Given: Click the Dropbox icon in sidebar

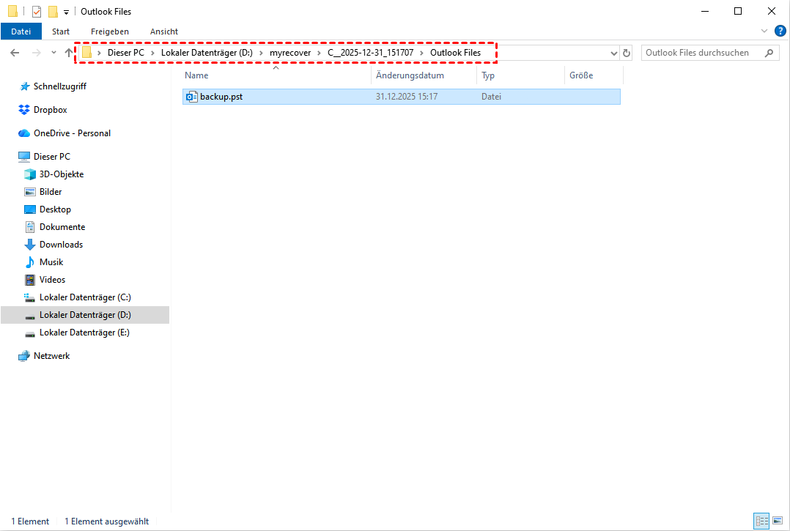Looking at the screenshot, I should point(23,110).
